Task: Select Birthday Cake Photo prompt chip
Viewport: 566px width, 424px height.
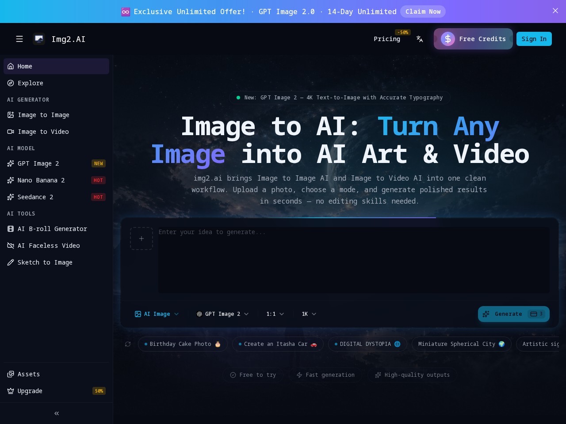Action: (x=183, y=344)
